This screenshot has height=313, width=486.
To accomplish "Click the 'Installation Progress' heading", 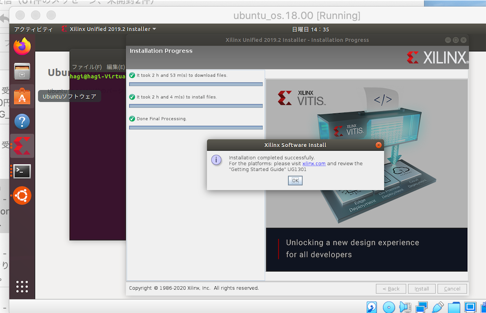I will (161, 51).
